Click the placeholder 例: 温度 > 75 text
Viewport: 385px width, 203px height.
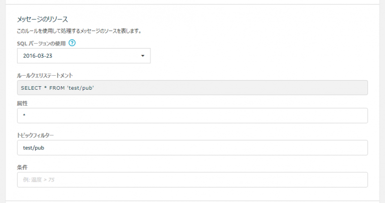pyautogui.click(x=39, y=179)
